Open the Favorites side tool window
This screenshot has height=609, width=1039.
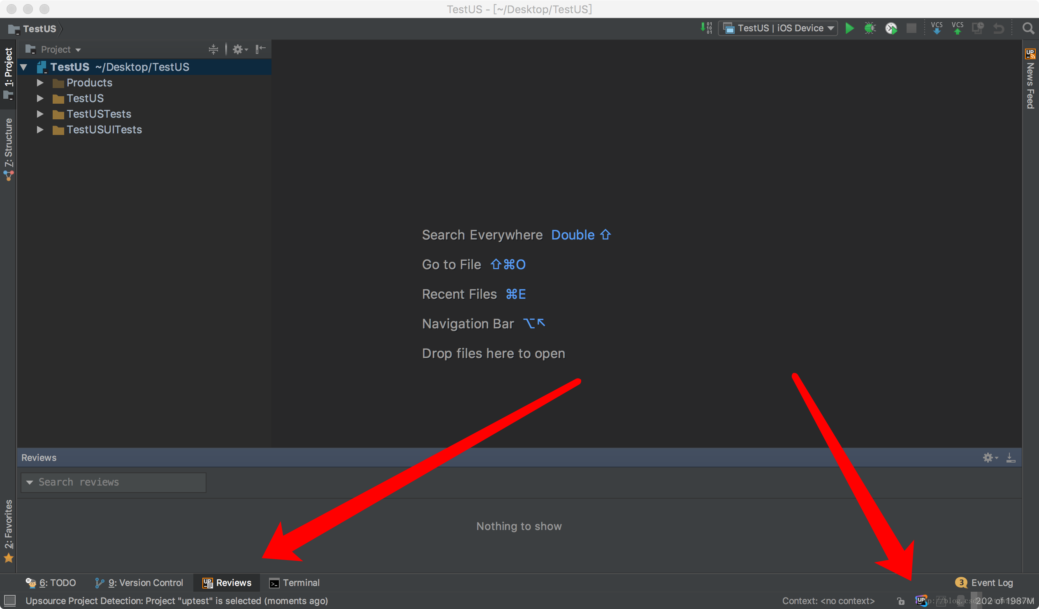coord(8,530)
